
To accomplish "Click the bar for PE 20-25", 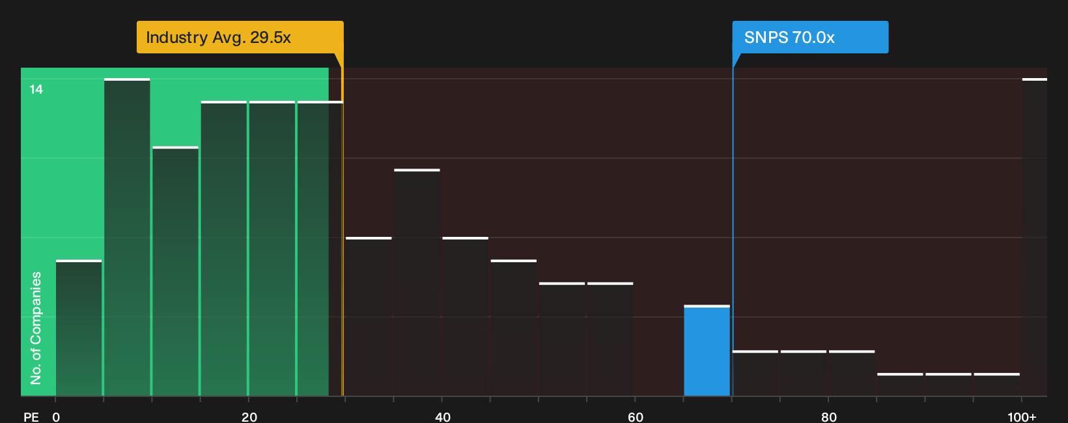I will tap(272, 249).
